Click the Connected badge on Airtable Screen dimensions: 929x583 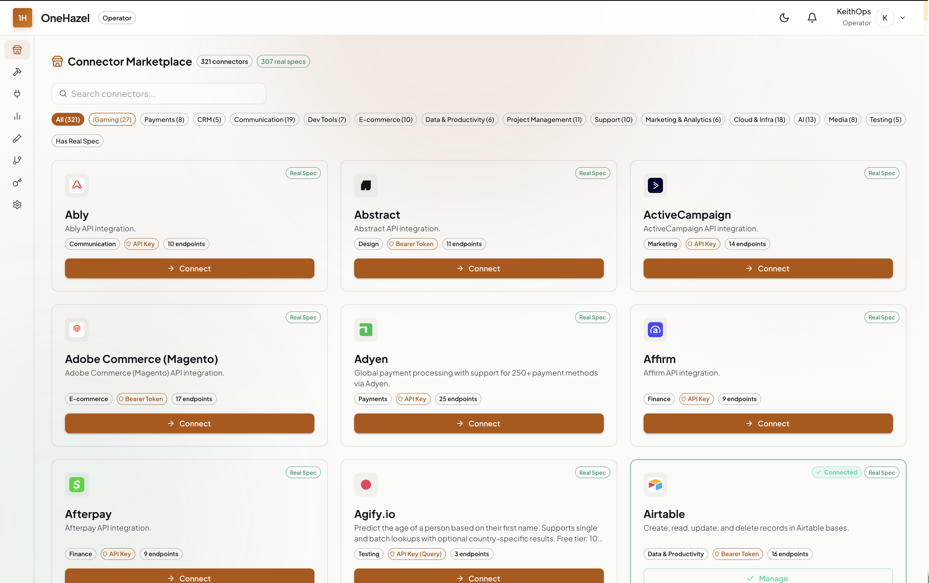coord(837,472)
